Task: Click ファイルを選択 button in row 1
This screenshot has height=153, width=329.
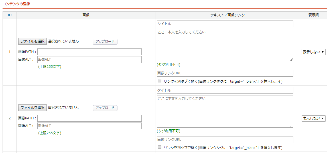Action: click(x=33, y=41)
